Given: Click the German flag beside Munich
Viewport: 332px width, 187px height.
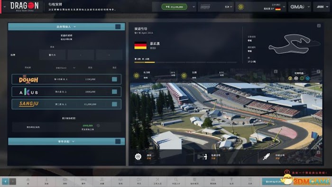Looking at the screenshot, I should click(140, 45).
